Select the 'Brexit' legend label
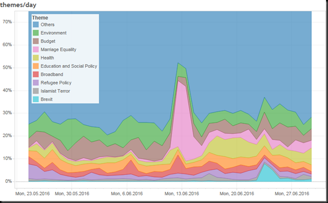 (x=46, y=99)
